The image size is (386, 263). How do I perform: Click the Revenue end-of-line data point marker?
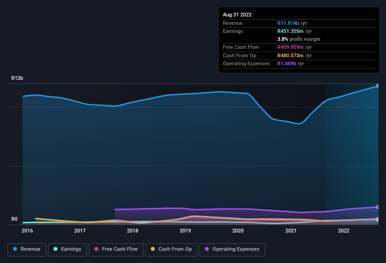point(378,86)
